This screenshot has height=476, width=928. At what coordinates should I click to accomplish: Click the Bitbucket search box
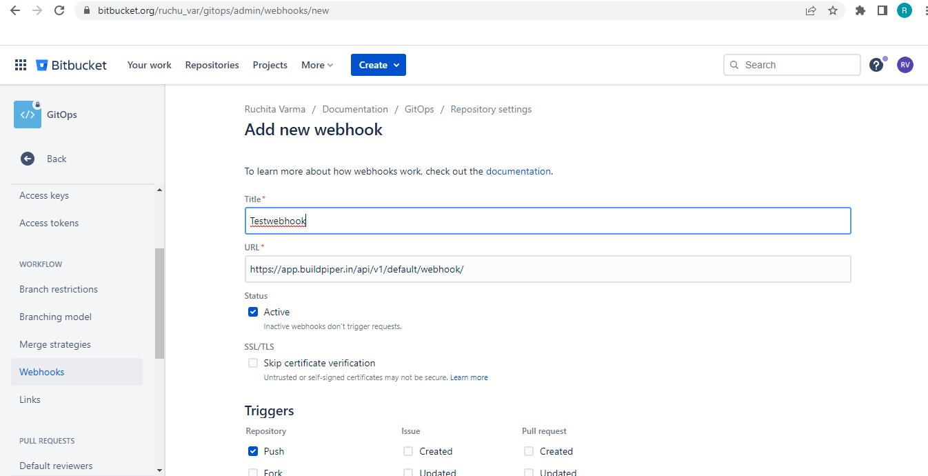click(791, 65)
